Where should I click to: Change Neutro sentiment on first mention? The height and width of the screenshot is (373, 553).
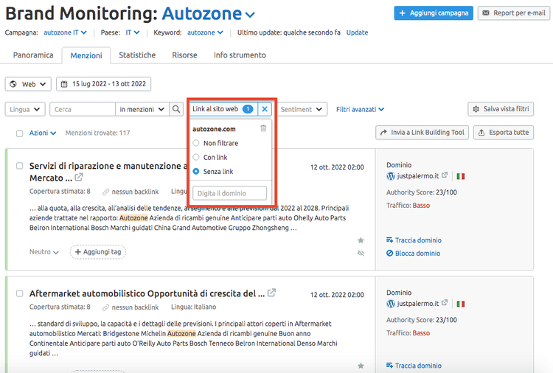(x=44, y=251)
